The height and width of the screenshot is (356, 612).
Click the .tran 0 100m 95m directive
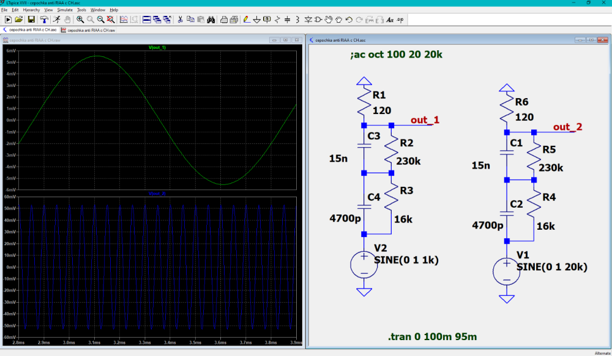[x=432, y=337]
